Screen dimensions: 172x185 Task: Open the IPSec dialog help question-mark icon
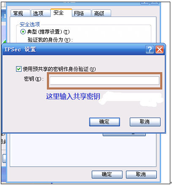coord(150,49)
